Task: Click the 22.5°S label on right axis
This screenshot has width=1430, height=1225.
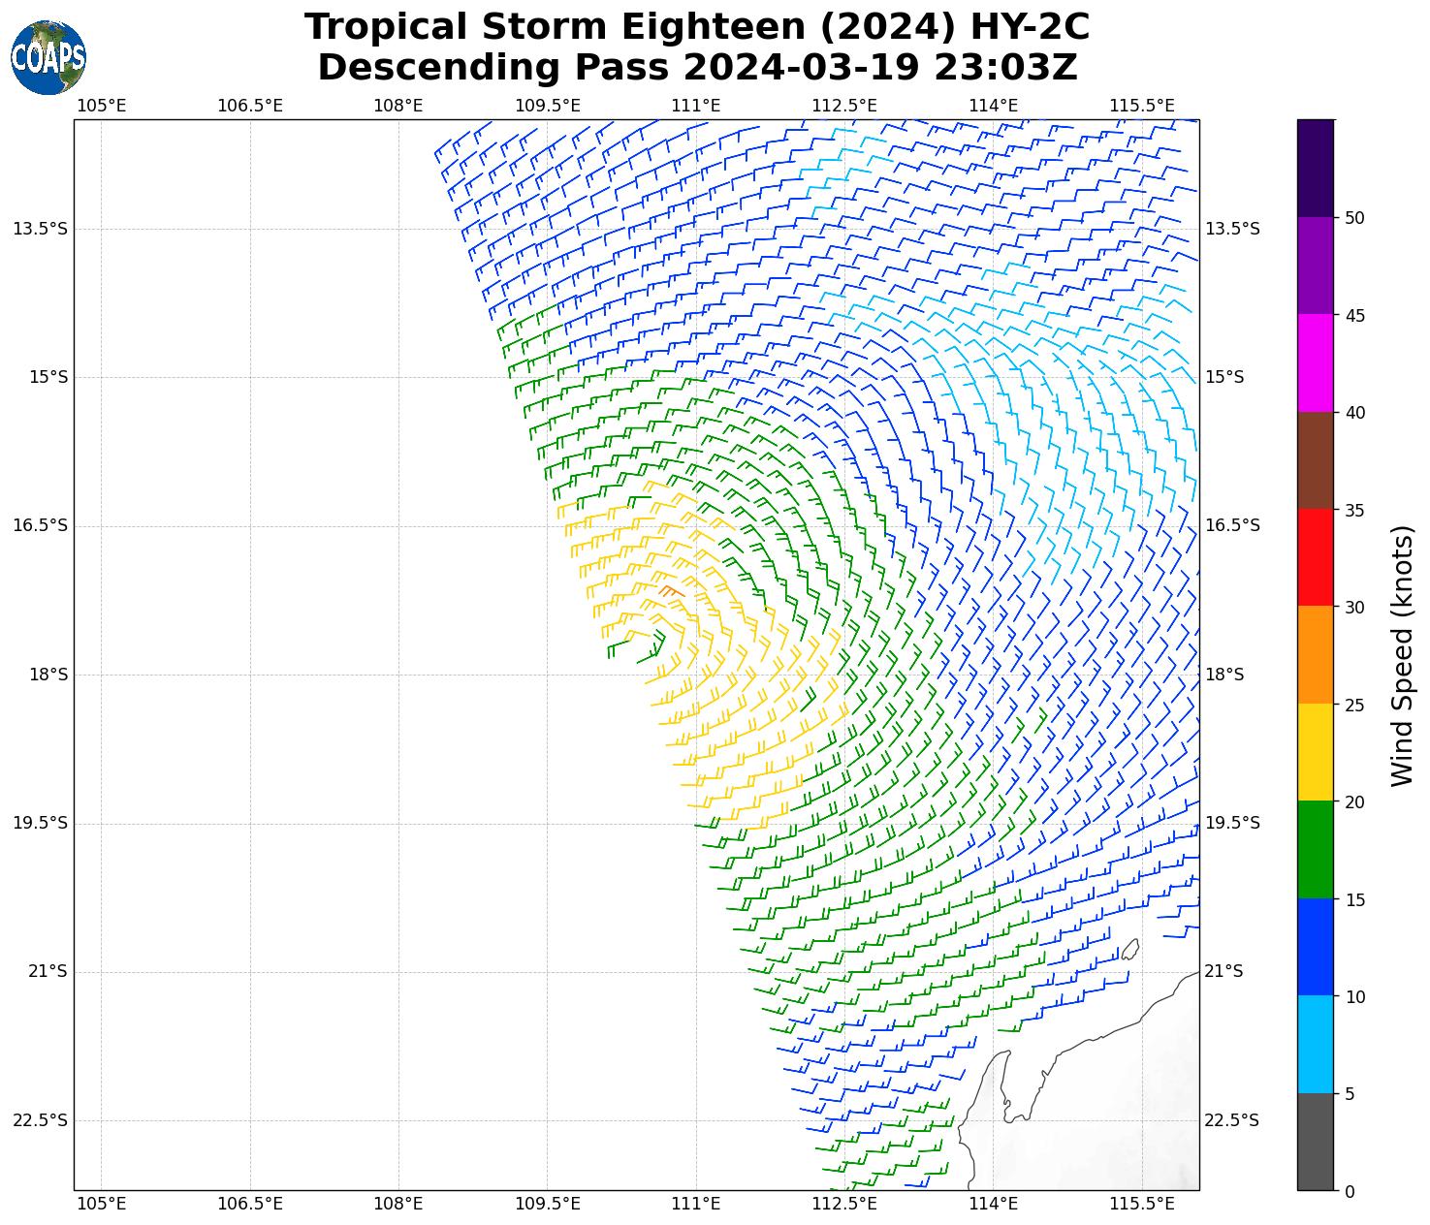Action: click(1231, 1120)
